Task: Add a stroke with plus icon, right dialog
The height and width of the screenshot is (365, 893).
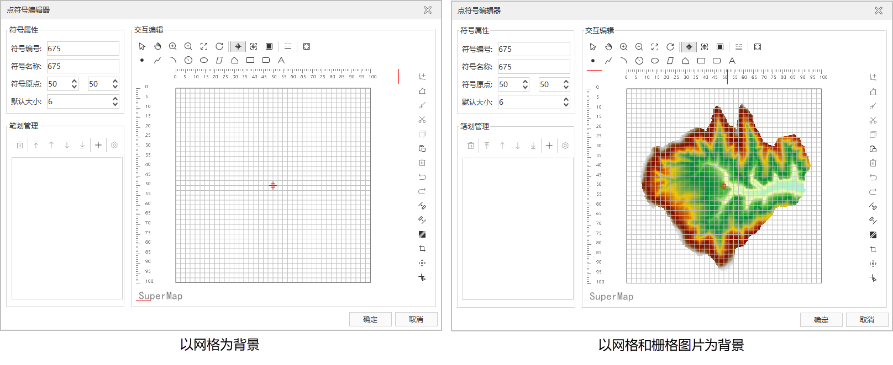Action: [549, 146]
